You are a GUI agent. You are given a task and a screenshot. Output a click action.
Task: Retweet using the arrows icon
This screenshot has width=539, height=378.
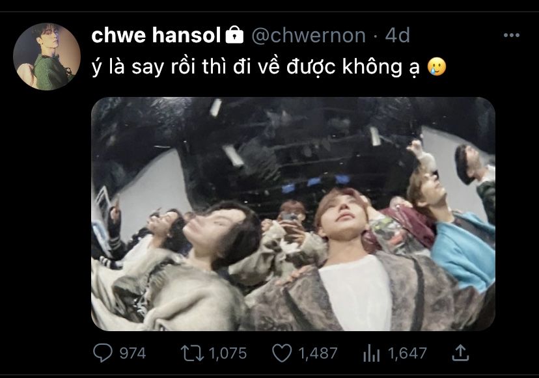193,353
